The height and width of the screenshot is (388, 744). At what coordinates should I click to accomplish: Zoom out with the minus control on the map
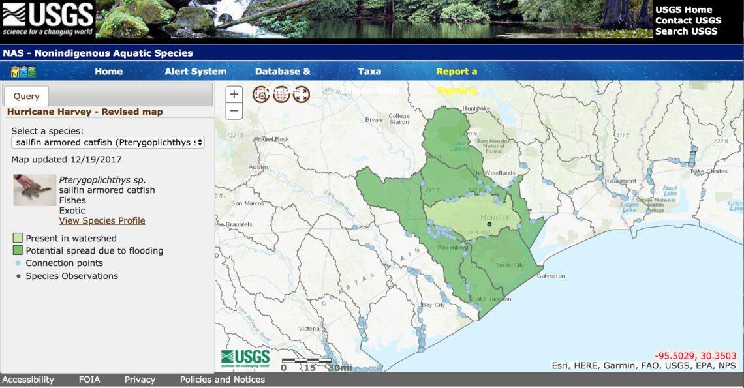[234, 111]
